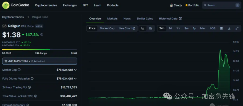Click the $1.38 price value
Screen dimensions: 243x106
click(11, 35)
